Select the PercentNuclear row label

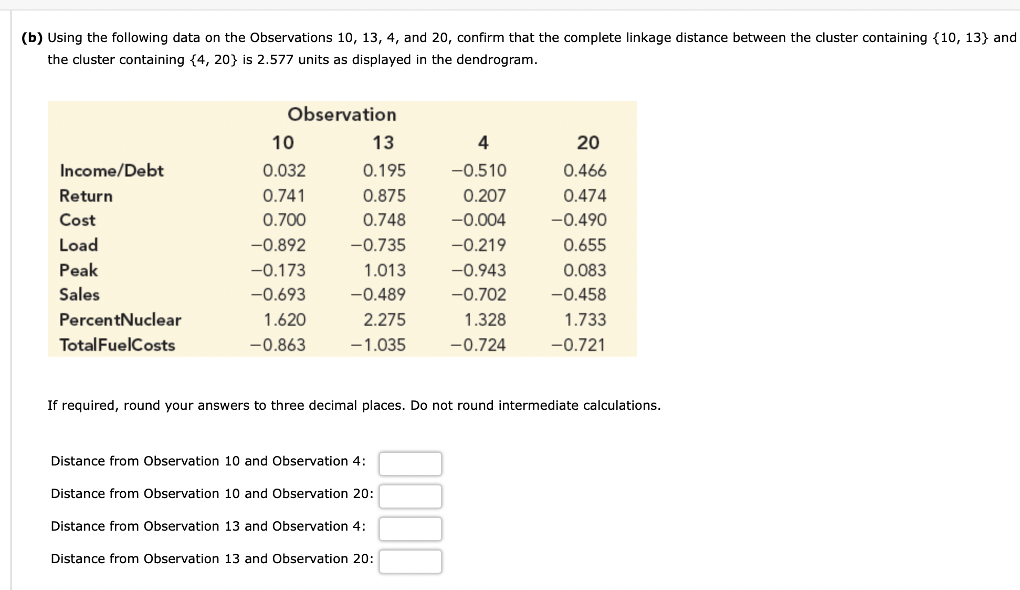(x=120, y=319)
